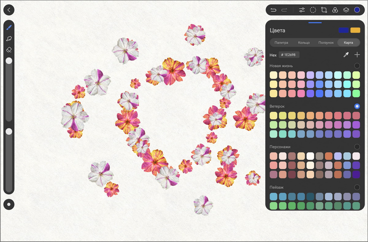Choose the yellow secondary color swatch
368x242 pixels.
point(355,30)
